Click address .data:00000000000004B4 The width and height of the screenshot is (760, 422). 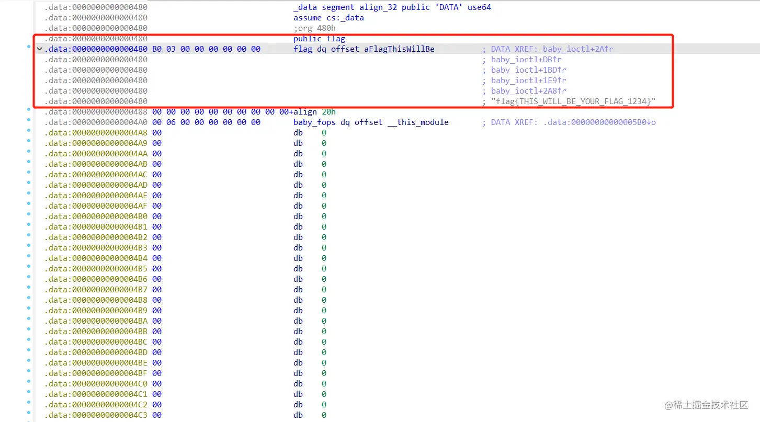click(x=96, y=258)
